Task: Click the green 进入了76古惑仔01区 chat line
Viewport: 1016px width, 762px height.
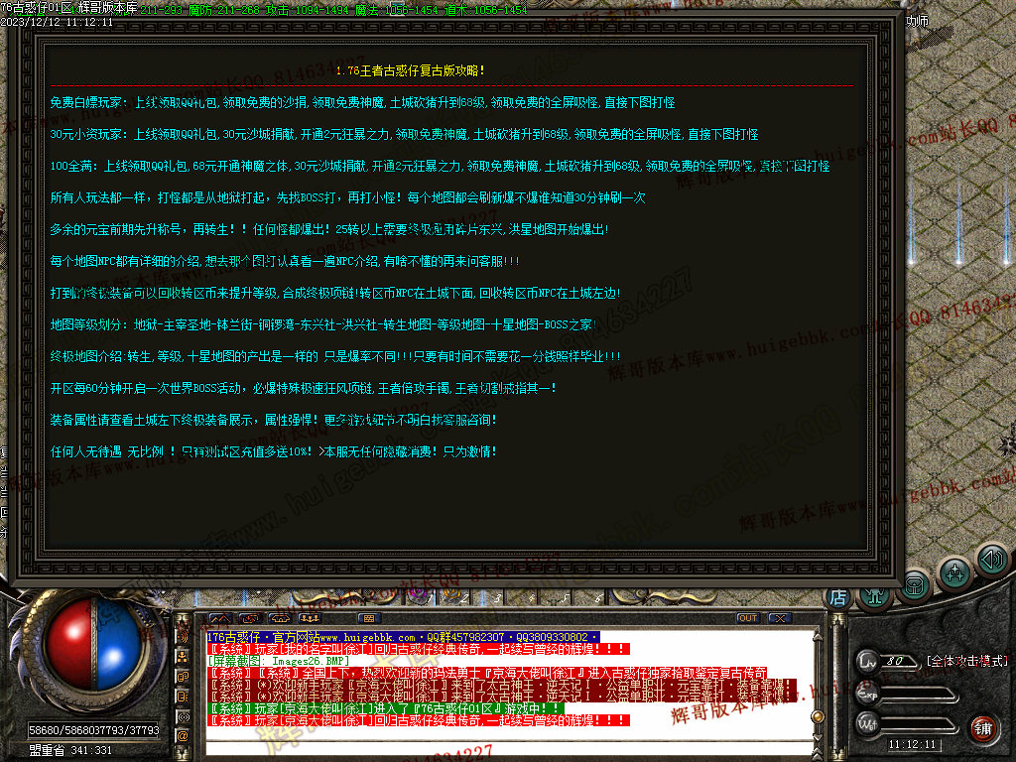Action: [x=385, y=708]
